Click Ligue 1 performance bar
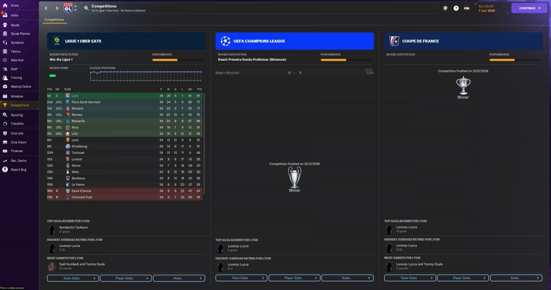The width and height of the screenshot is (551, 290). pyautogui.click(x=177, y=60)
